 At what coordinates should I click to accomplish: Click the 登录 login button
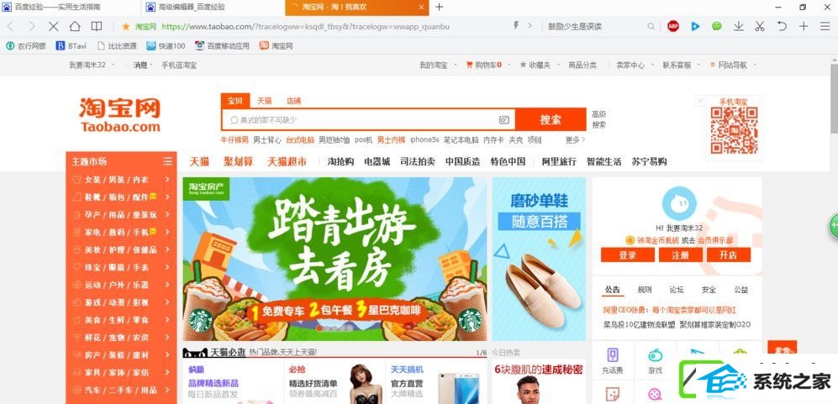[627, 254]
